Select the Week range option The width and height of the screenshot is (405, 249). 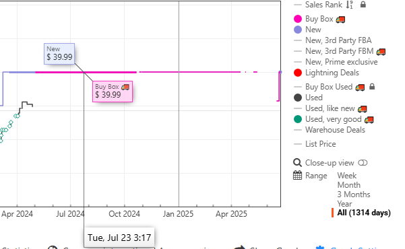tap(346, 176)
